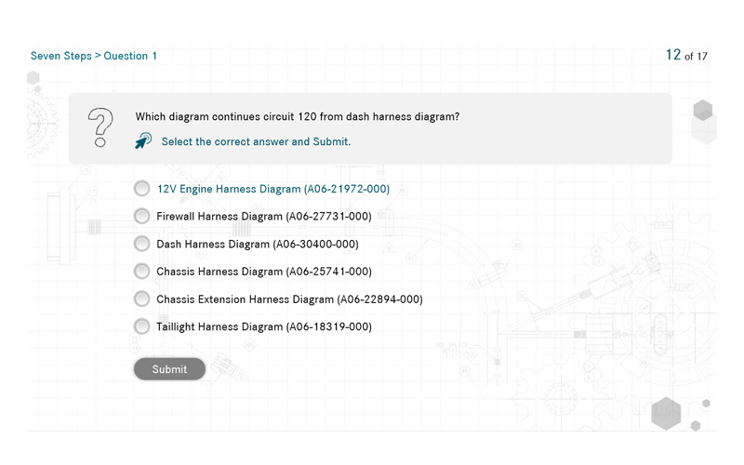Click the "Select the correct answer and Submit" instruction
The width and height of the screenshot is (744, 465).
tap(256, 142)
